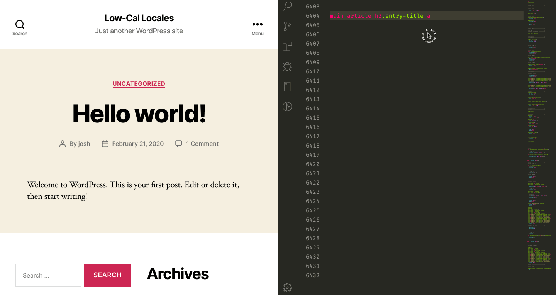556x295 pixels.
Task: Open the UNCATEGORIZED category link
Action: point(139,84)
